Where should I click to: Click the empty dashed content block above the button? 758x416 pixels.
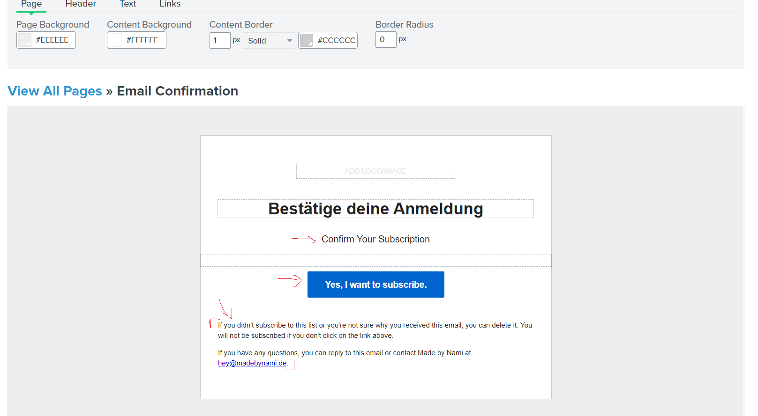pos(376,261)
